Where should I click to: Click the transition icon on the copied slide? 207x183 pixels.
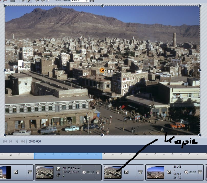126,172
